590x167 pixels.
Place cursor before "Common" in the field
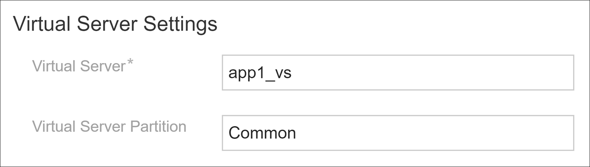pos(228,133)
